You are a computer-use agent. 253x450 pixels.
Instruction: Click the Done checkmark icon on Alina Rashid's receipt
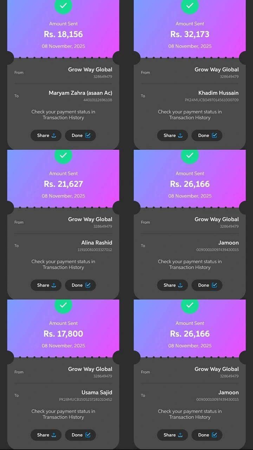[88, 285]
